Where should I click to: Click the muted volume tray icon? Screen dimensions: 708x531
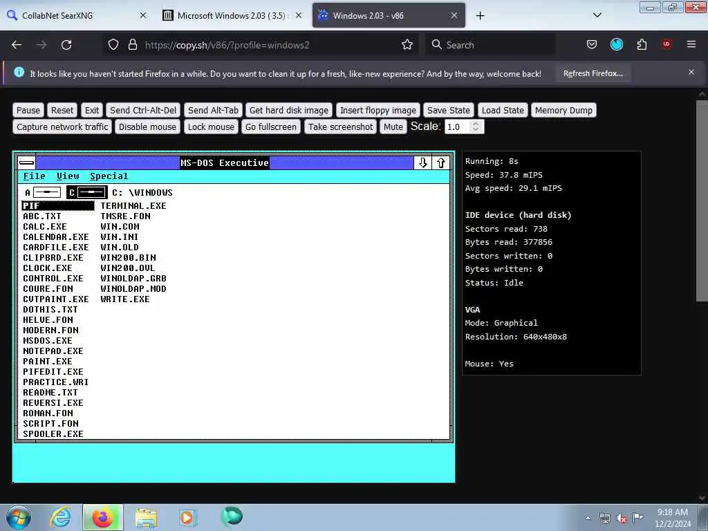[x=622, y=519]
